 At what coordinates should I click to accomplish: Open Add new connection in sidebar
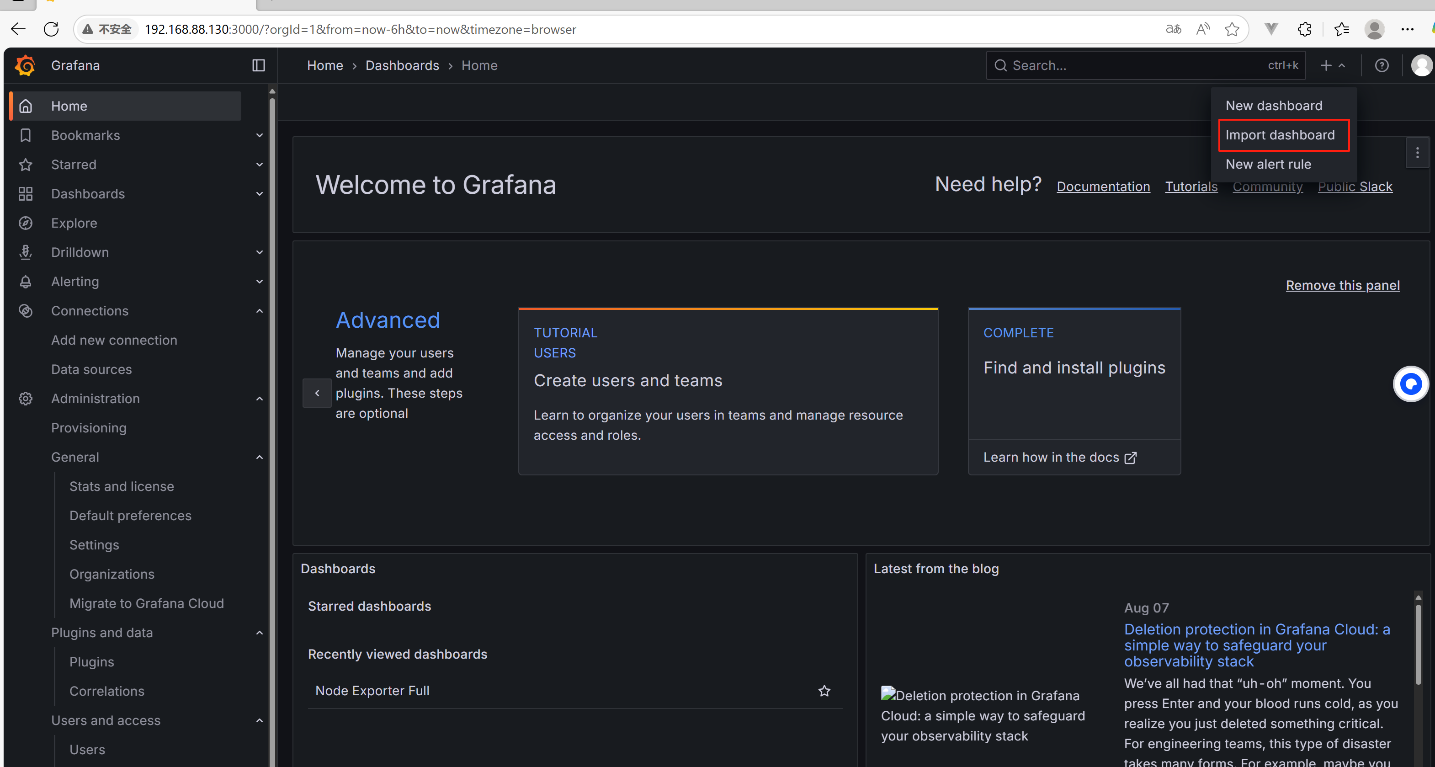point(114,340)
